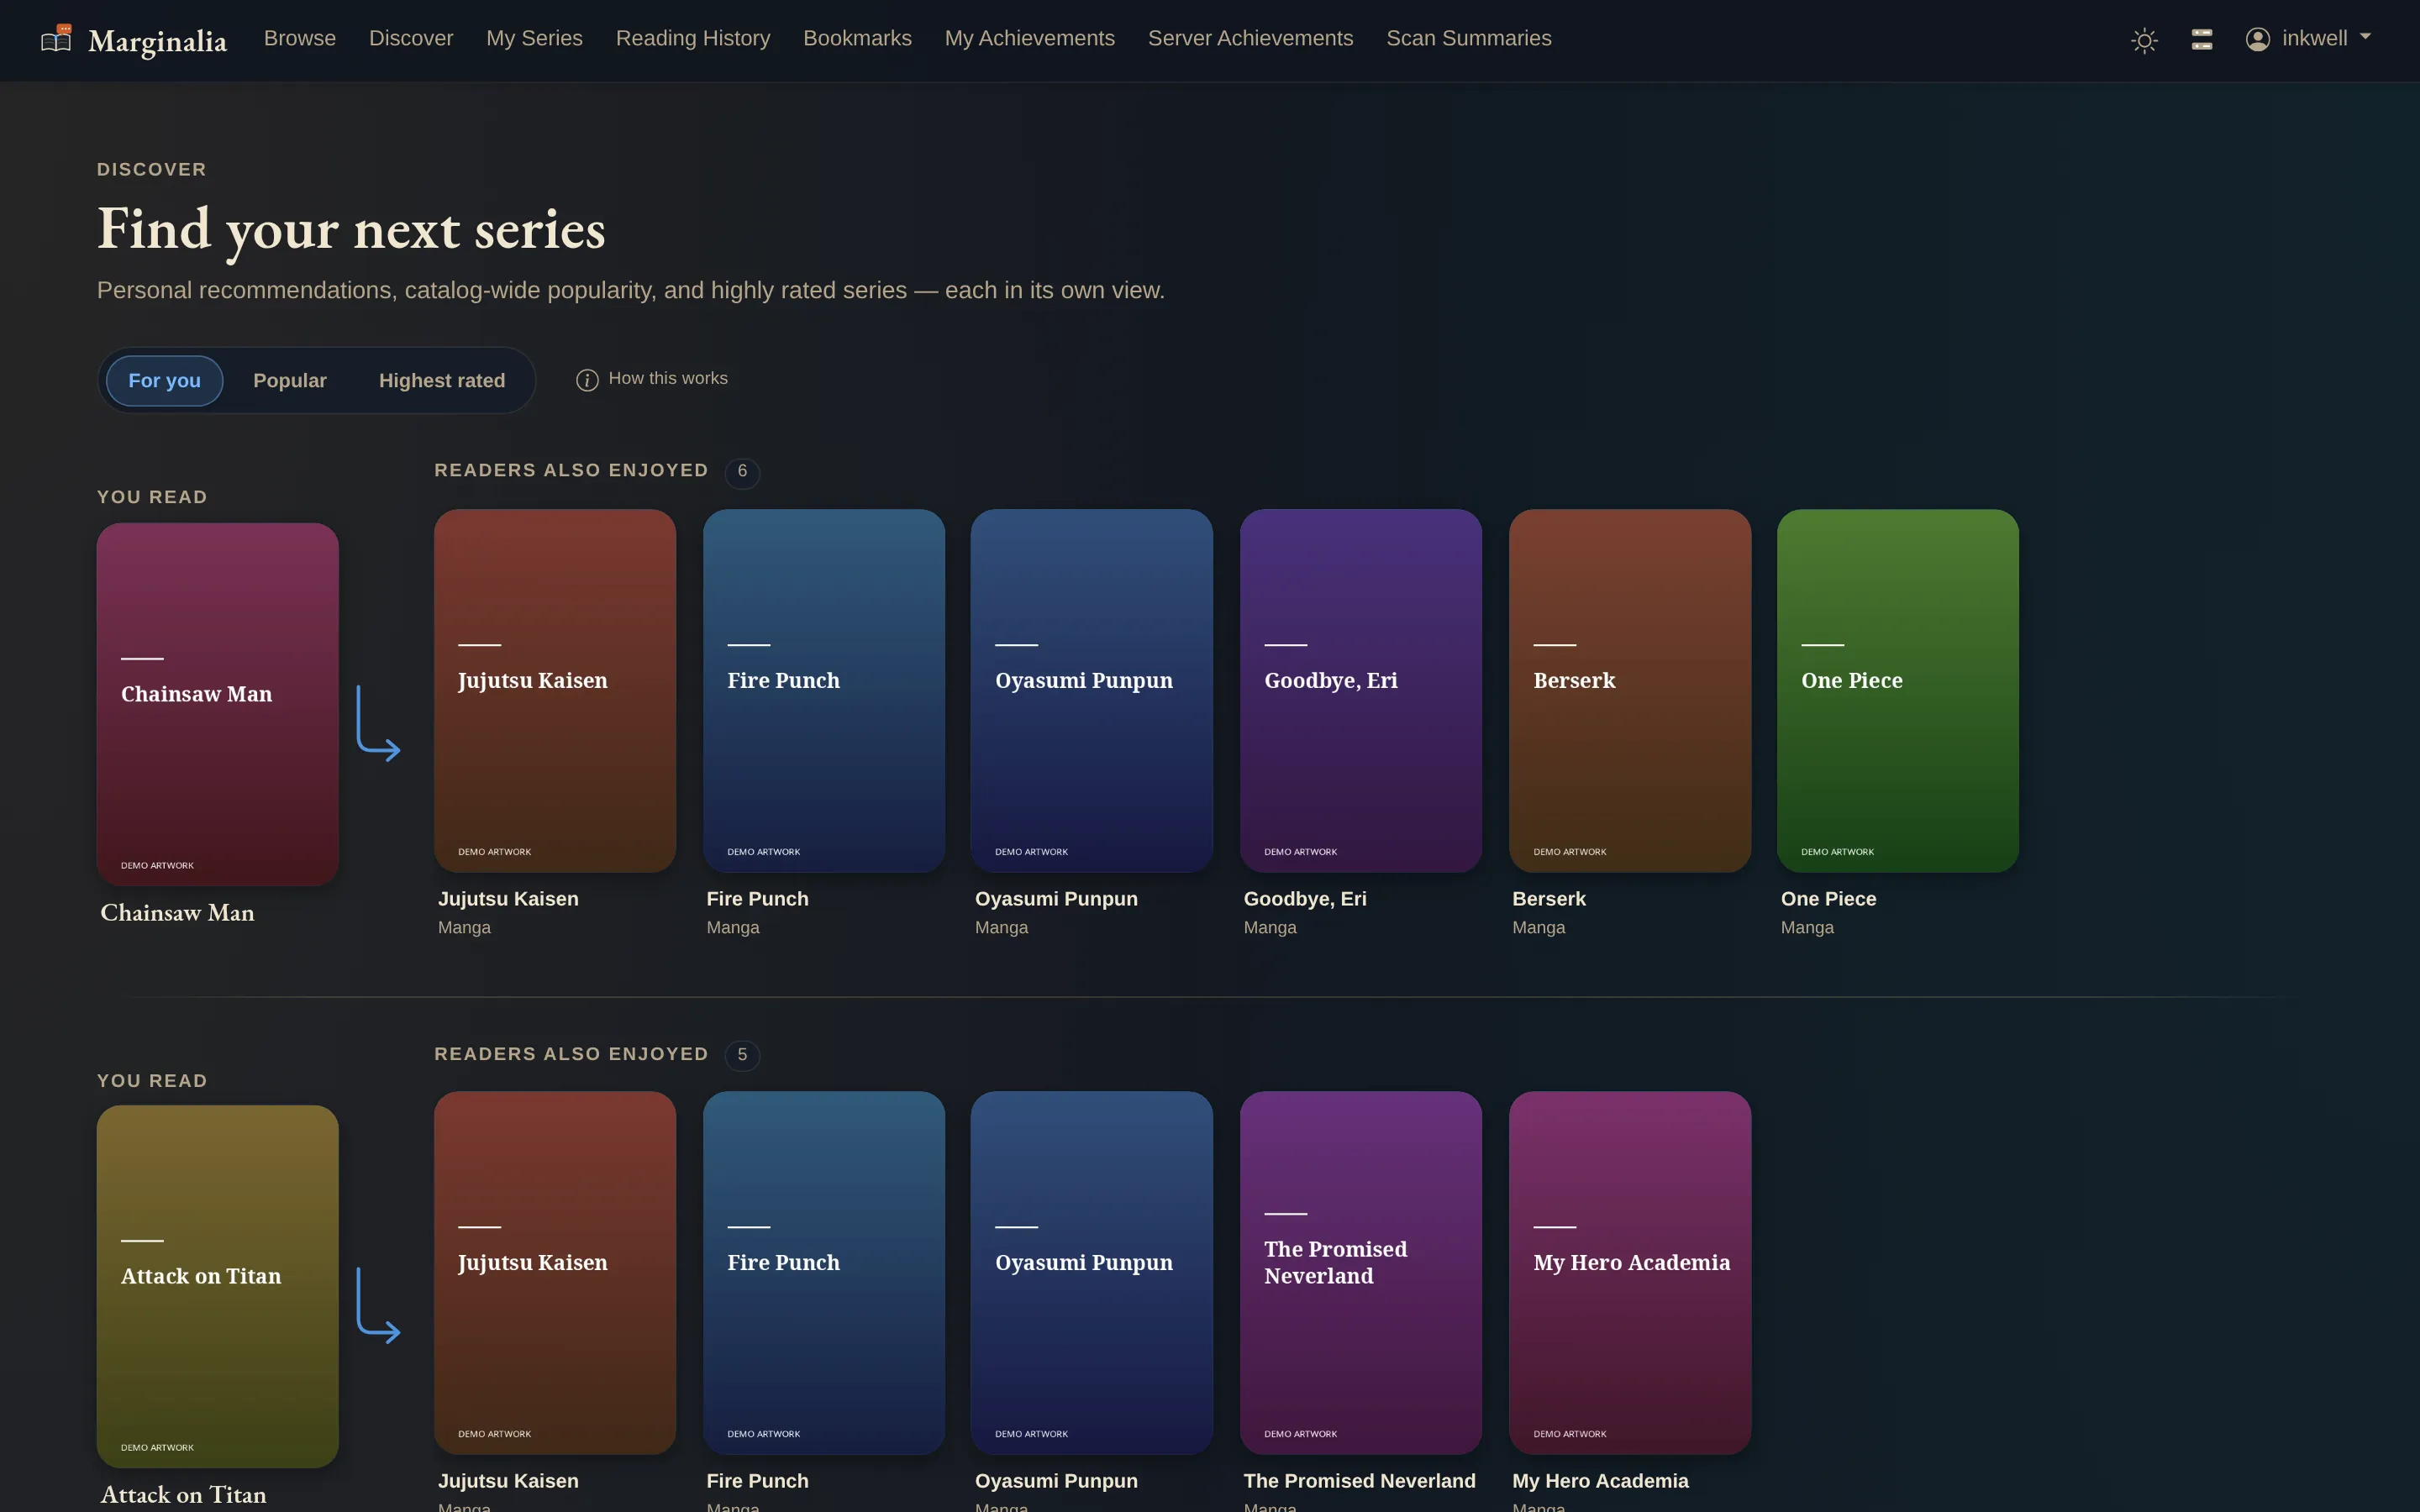The image size is (2420, 1512).
Task: Click the Marginalia brand name
Action: click(157, 41)
